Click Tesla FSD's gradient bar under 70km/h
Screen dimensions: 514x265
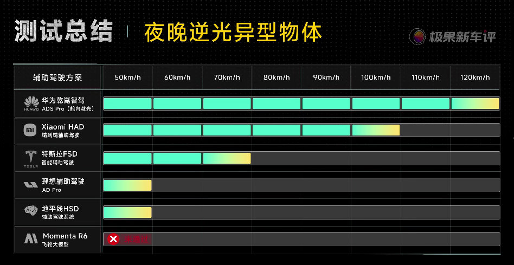coord(227,158)
